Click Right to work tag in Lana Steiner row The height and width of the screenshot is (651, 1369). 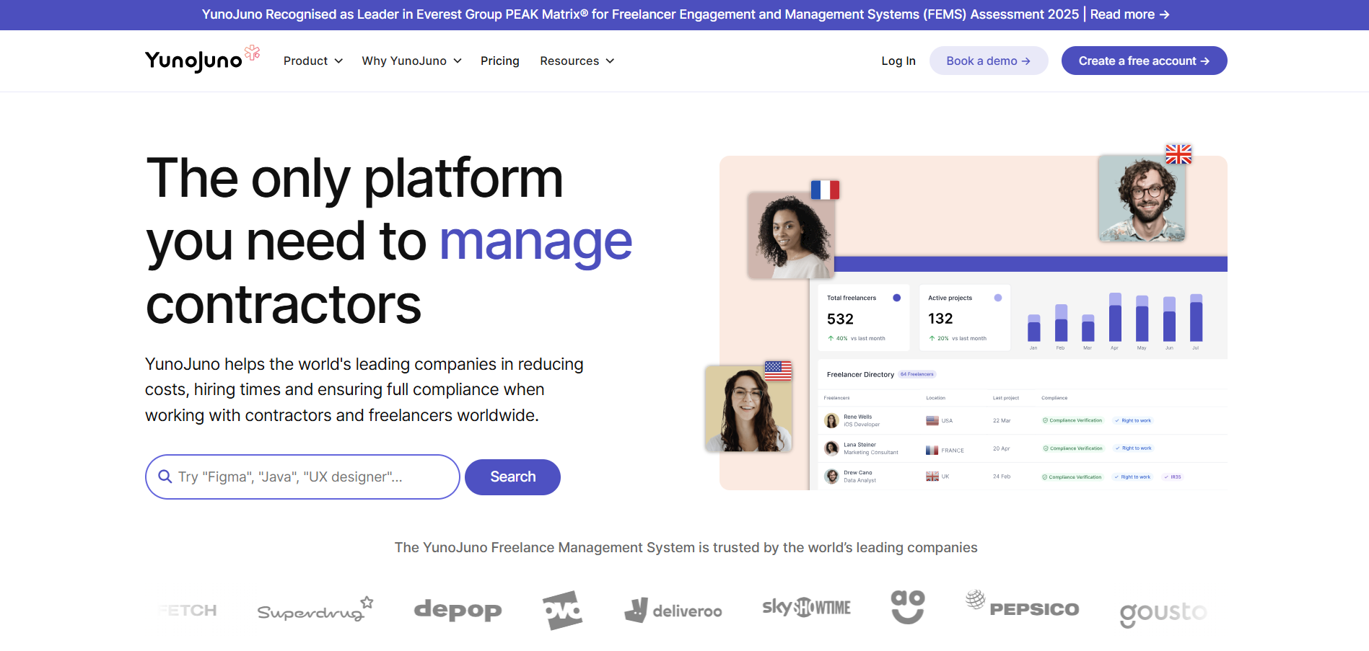tap(1134, 448)
